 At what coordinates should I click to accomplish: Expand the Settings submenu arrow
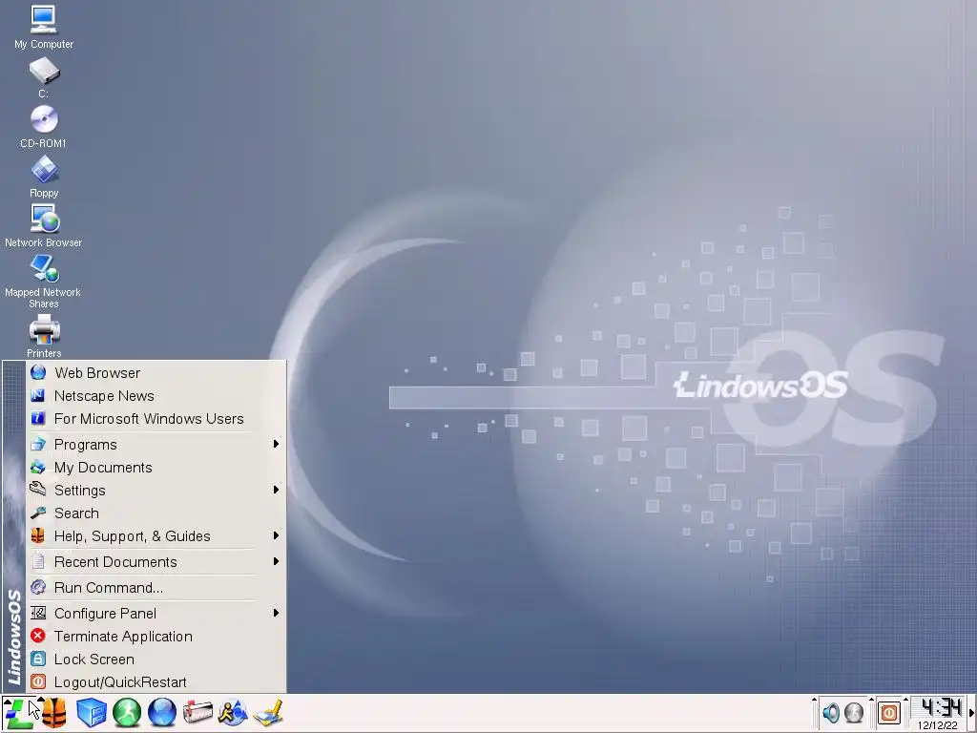pos(276,490)
